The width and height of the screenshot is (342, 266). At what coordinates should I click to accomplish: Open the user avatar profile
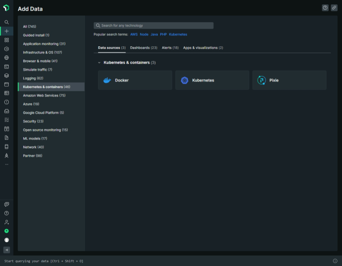(x=7, y=240)
